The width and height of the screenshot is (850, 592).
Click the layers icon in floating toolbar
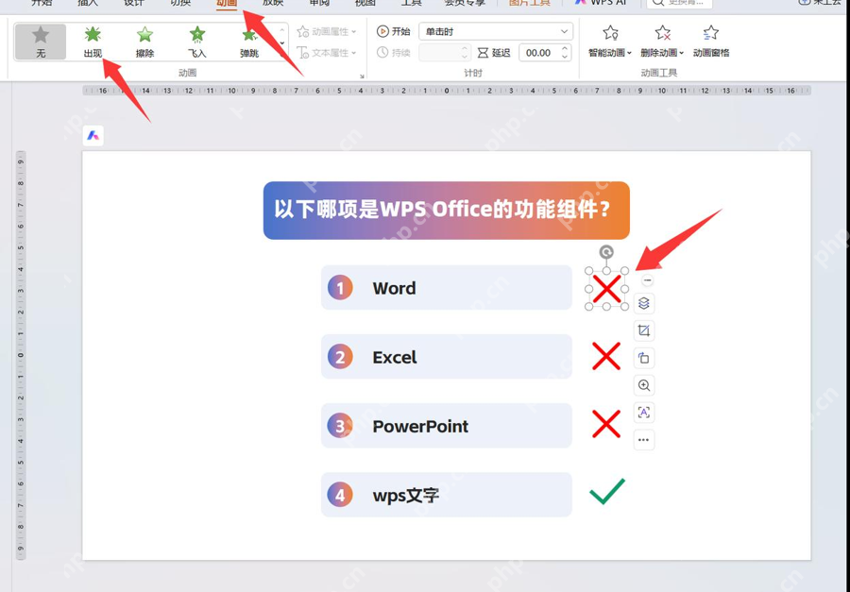pos(644,303)
